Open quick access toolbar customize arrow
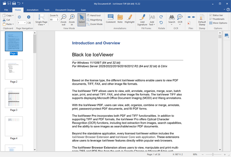Viewport: 231px width, 157px height. (x=23, y=3)
